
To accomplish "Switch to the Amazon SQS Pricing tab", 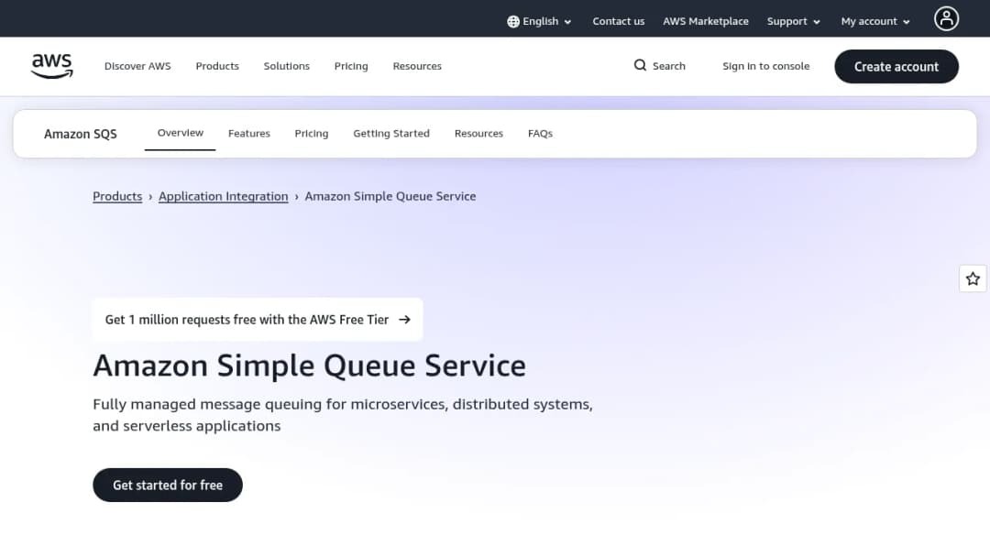I will click(312, 134).
